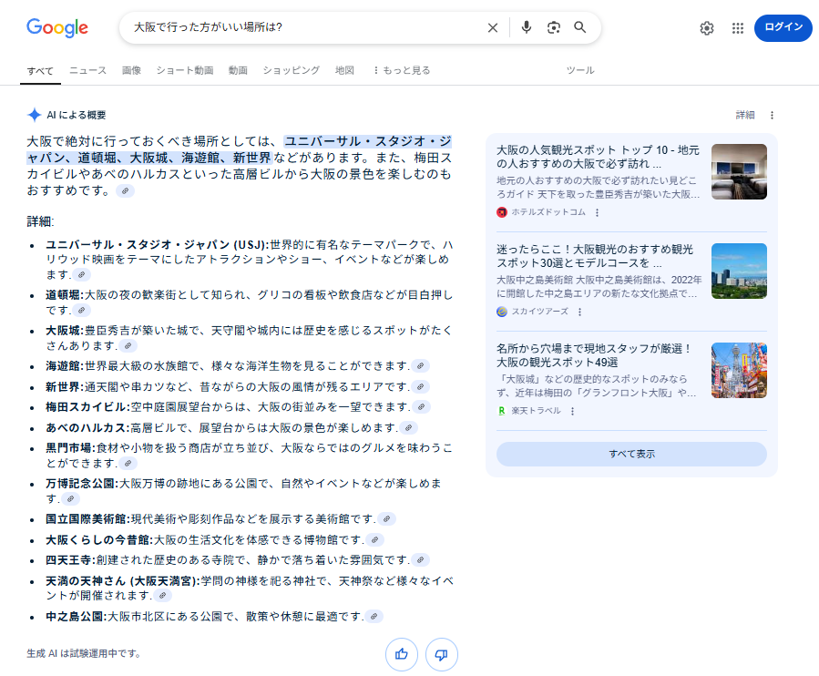Click the thumbs down feedback button
Screen dimensions: 819x676
[x=441, y=654]
